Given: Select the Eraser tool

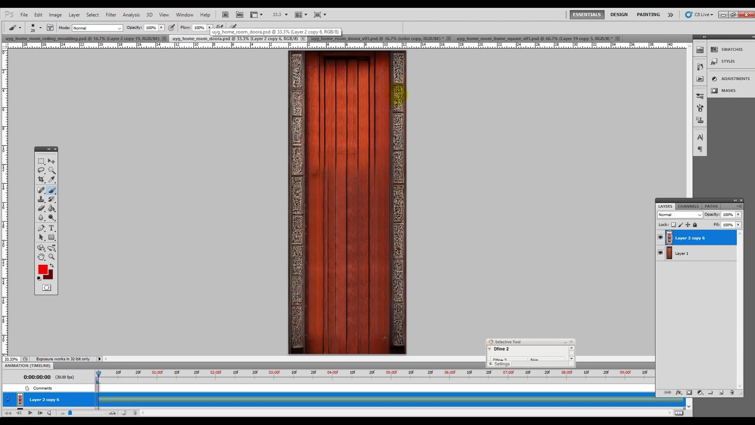Looking at the screenshot, I should 41,208.
